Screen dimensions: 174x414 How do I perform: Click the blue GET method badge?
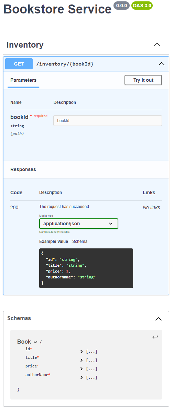click(x=19, y=64)
